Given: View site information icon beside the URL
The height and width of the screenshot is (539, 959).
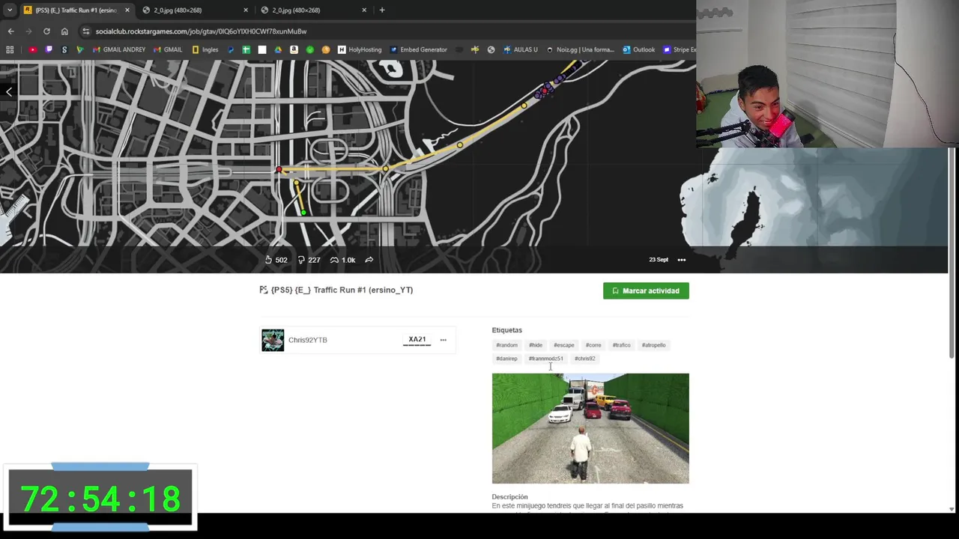Looking at the screenshot, I should 86,31.
